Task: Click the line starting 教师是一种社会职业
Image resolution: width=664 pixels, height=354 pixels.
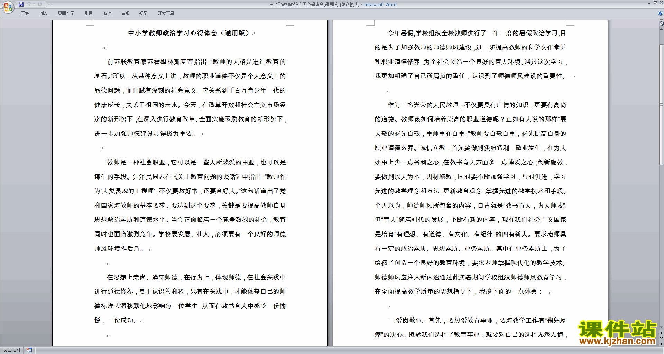Action: (196, 162)
